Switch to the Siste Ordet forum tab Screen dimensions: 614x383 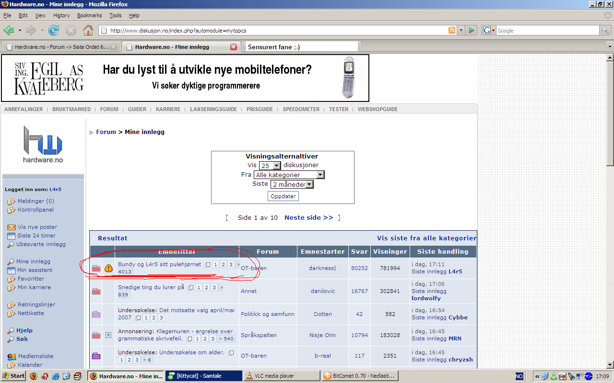tap(61, 47)
